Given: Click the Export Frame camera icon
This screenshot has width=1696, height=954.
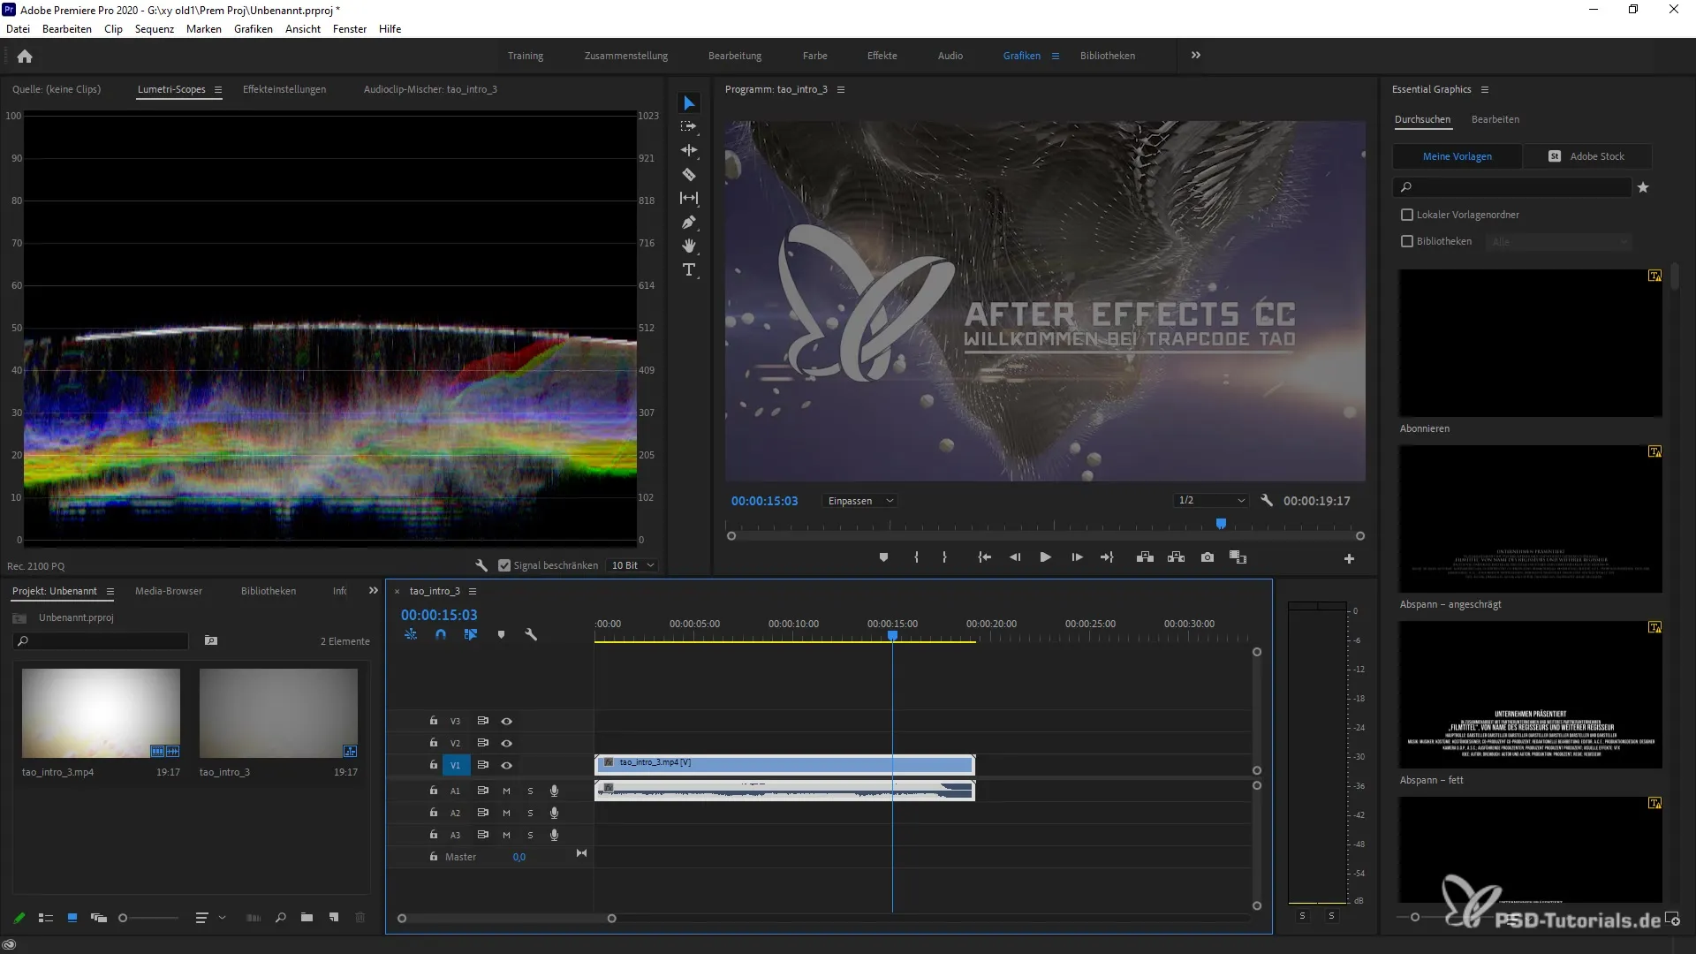Looking at the screenshot, I should tap(1208, 557).
